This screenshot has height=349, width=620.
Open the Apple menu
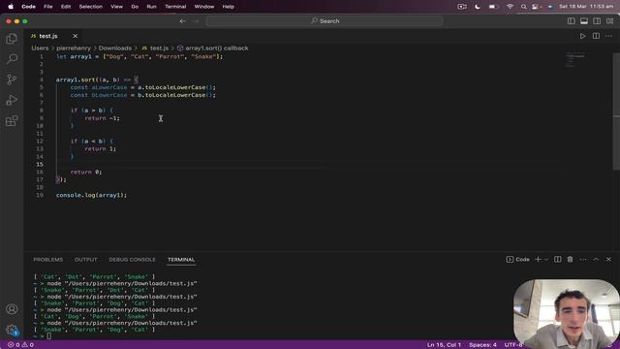[11, 7]
